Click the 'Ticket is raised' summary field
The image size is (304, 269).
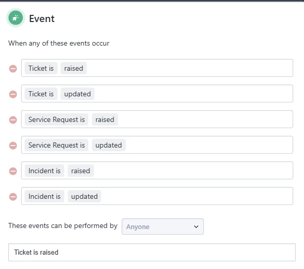pyautogui.click(x=152, y=252)
